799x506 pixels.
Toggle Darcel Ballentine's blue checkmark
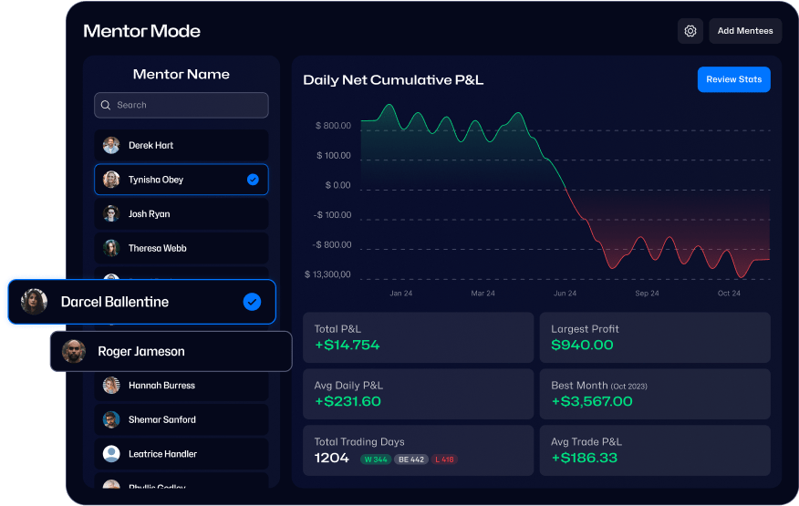tap(252, 302)
